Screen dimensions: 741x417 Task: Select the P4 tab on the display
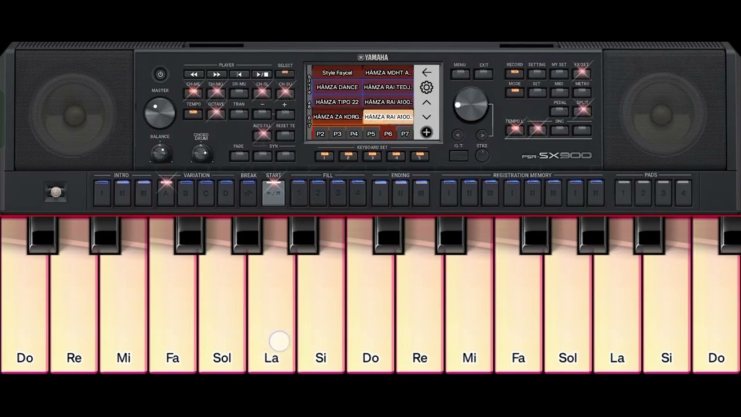tap(354, 134)
